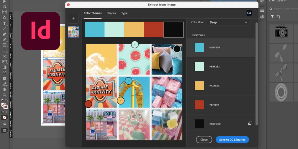
Task: Open the Color Mood dropdown
Action: point(228,22)
